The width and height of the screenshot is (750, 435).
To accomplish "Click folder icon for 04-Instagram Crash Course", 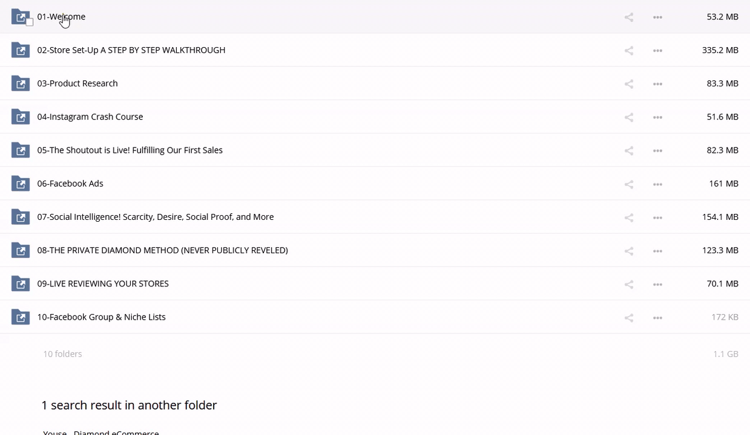I will click(21, 117).
